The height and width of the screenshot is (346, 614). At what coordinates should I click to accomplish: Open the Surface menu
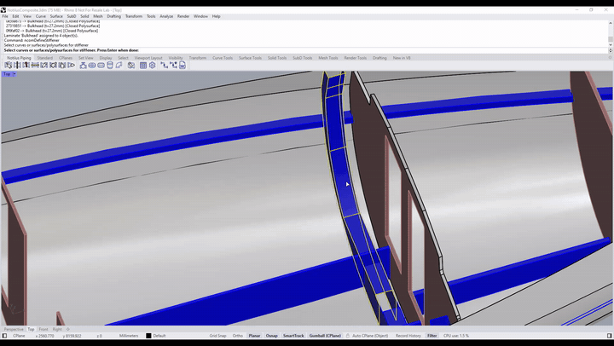pos(56,16)
